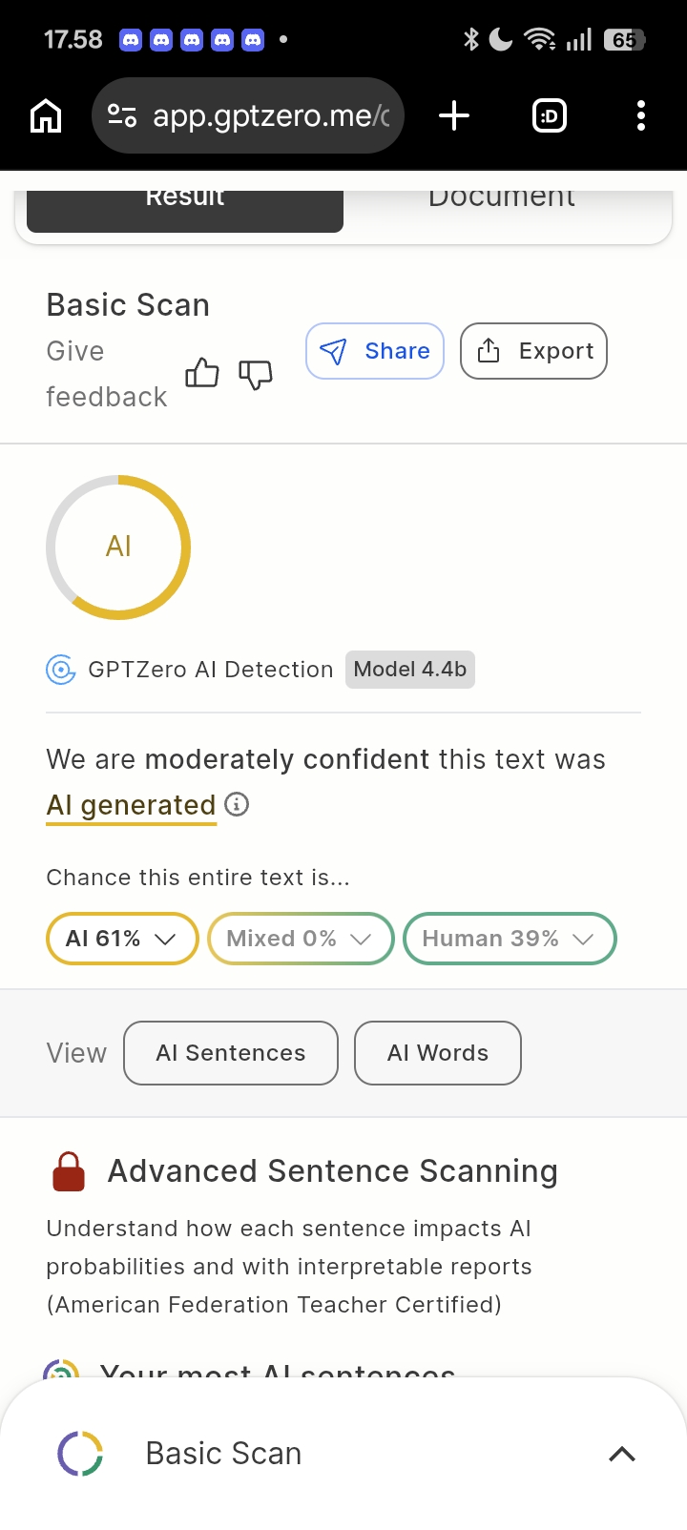Click the Share button
The height and width of the screenshot is (1530, 687).
pyautogui.click(x=375, y=351)
